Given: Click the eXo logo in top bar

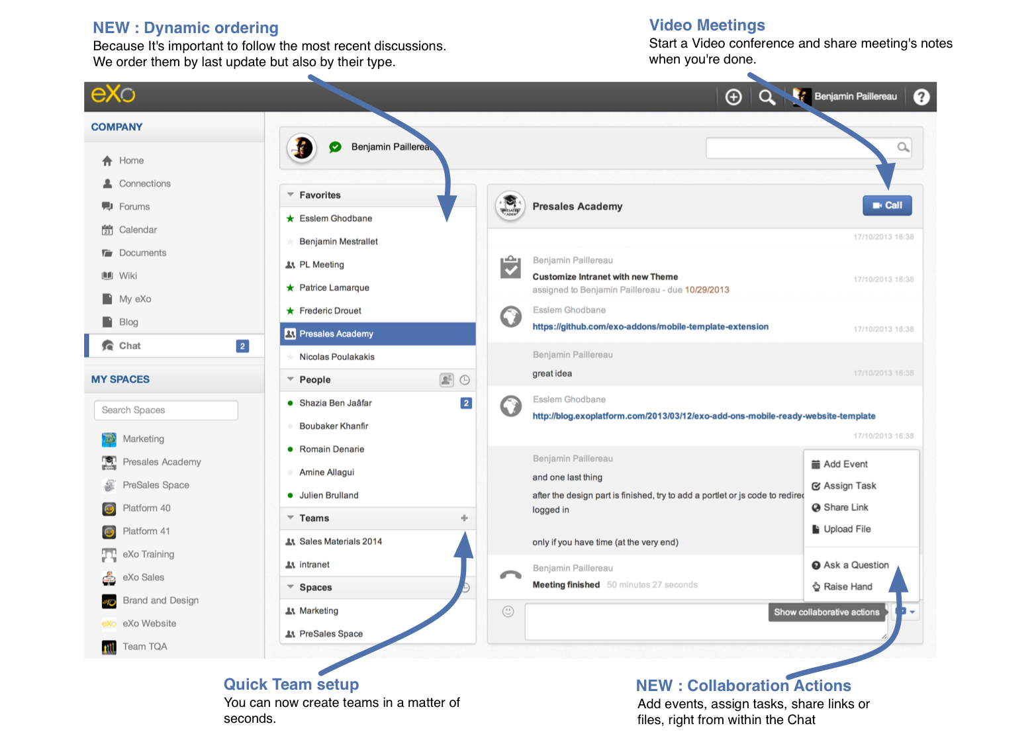Looking at the screenshot, I should [x=113, y=95].
